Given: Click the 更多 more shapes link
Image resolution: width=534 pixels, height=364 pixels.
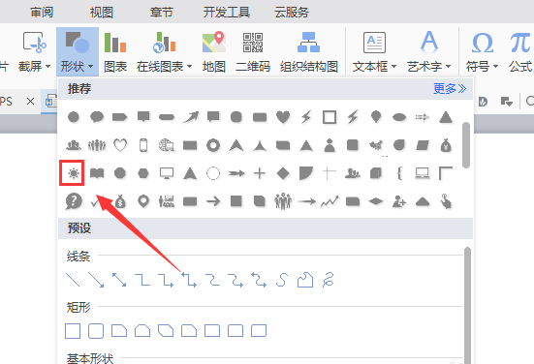Looking at the screenshot, I should [x=450, y=89].
